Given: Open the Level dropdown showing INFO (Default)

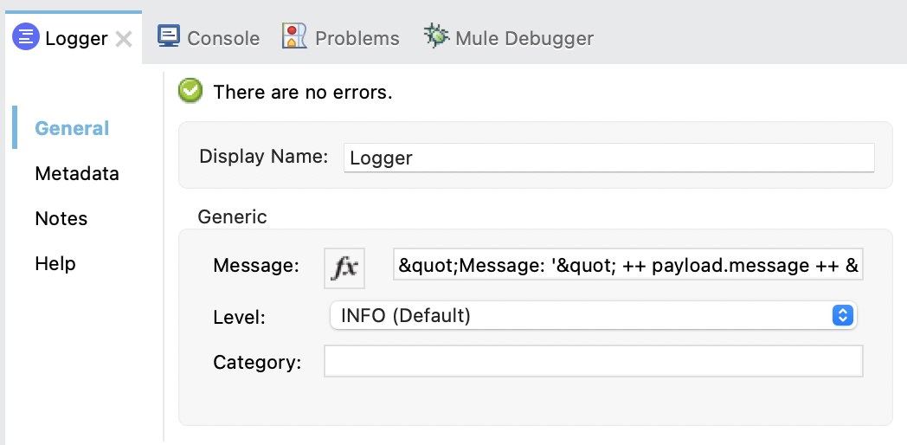Looking at the screenshot, I should point(580,316).
